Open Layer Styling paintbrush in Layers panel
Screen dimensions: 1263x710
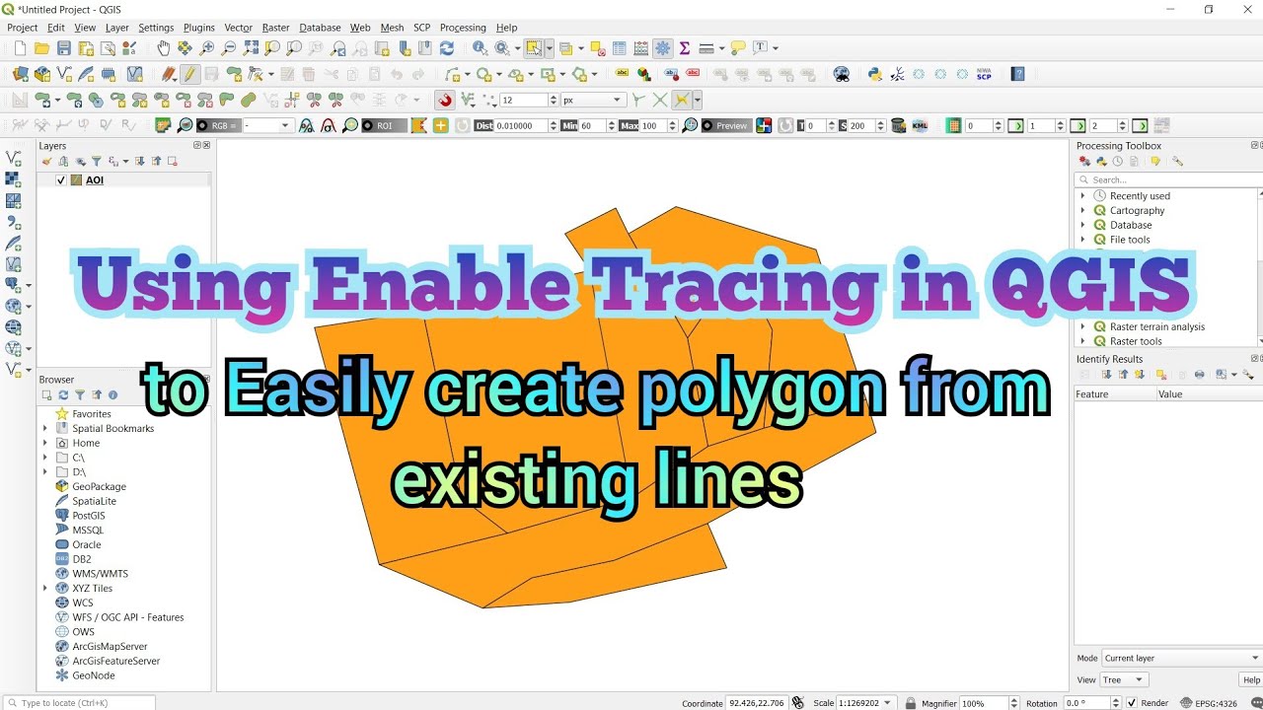[46, 162]
